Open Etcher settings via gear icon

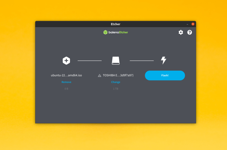coord(181,32)
